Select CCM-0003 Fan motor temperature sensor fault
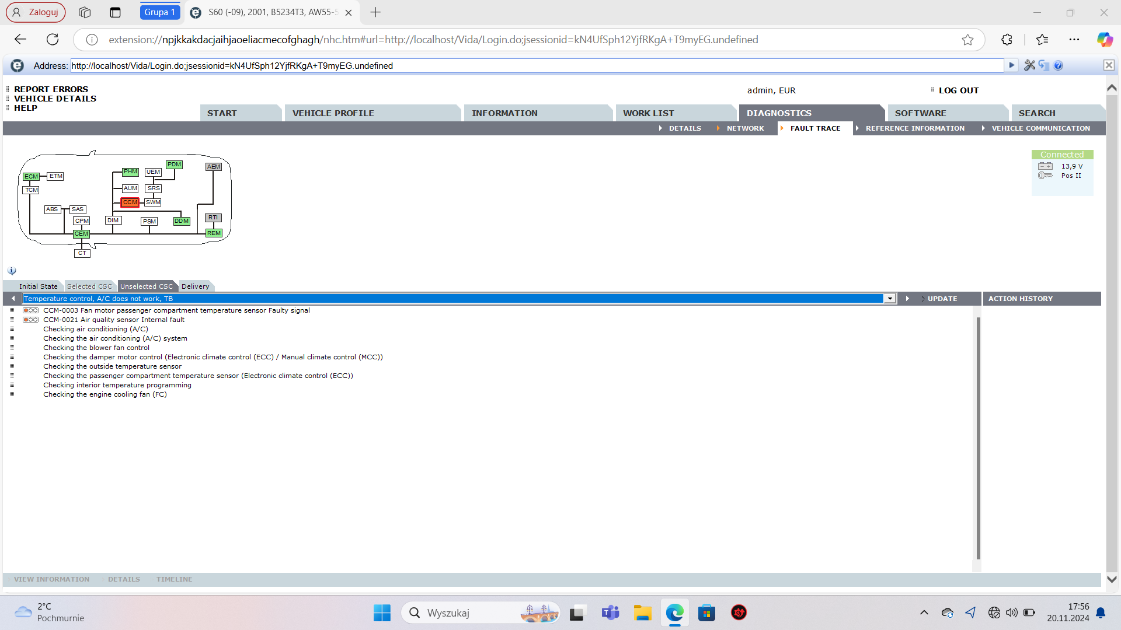 click(x=176, y=310)
